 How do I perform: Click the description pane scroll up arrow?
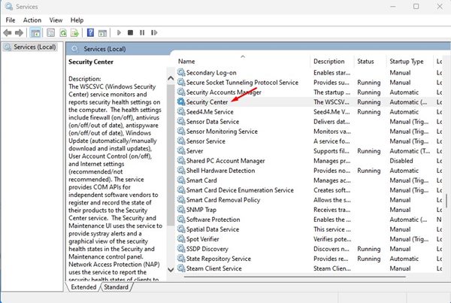[171, 78]
